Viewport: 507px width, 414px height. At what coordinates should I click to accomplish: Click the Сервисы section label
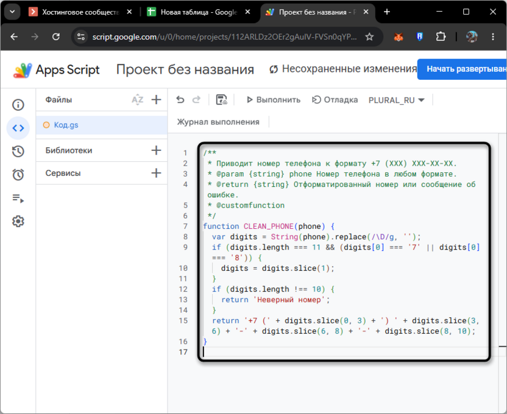tap(63, 174)
